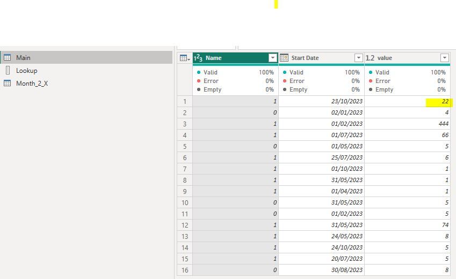
Task: Click the Start Date cell 01/04/2023
Action: pos(321,191)
